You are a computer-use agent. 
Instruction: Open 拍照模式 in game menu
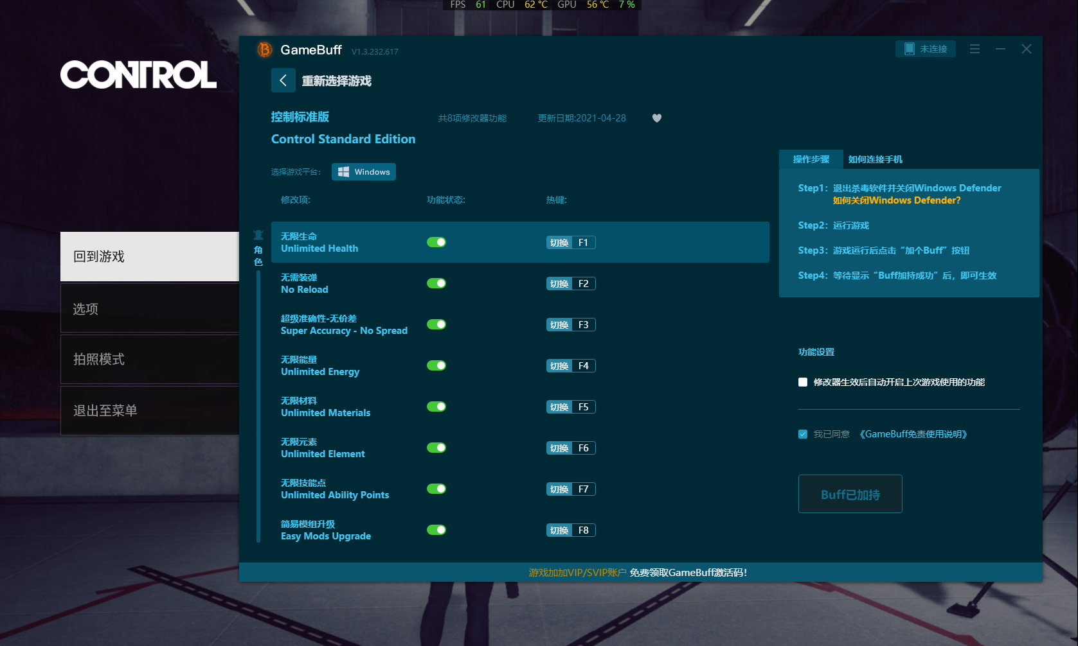150,360
